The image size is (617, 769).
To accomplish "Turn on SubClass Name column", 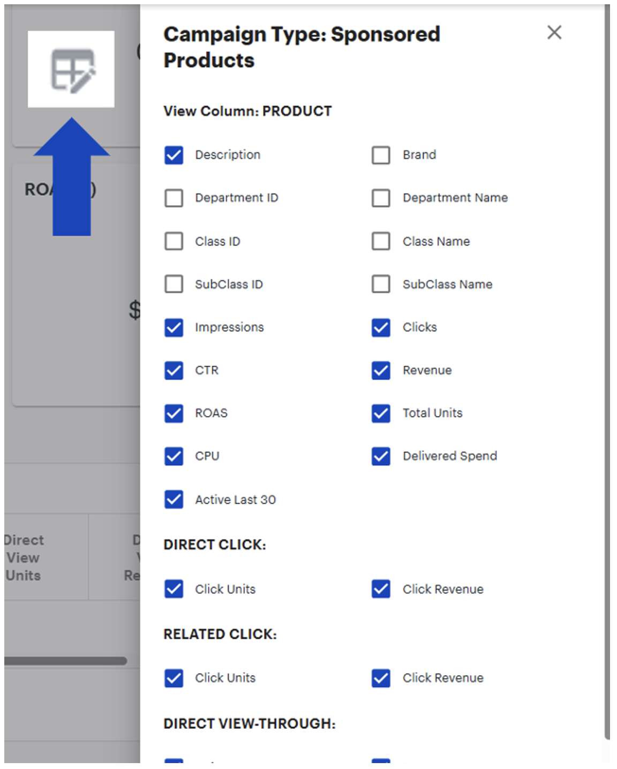I will [x=381, y=284].
